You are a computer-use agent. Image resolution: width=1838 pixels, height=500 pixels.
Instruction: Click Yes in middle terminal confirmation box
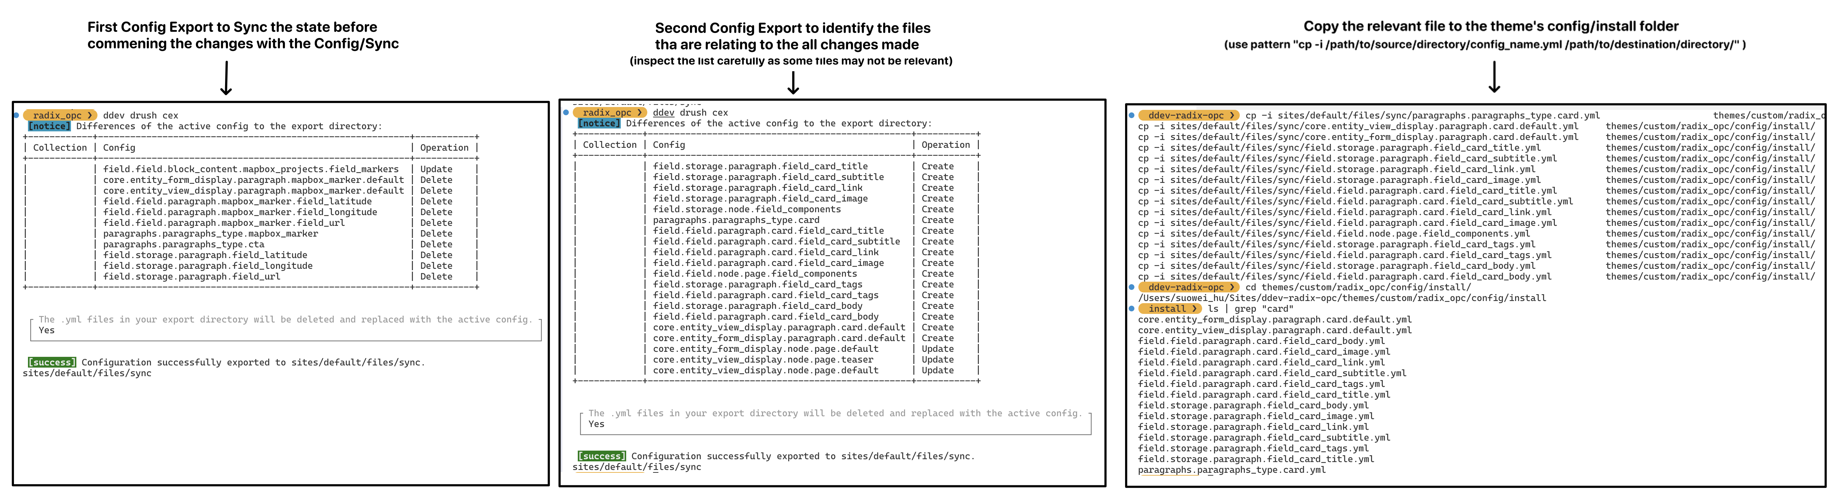click(x=596, y=424)
